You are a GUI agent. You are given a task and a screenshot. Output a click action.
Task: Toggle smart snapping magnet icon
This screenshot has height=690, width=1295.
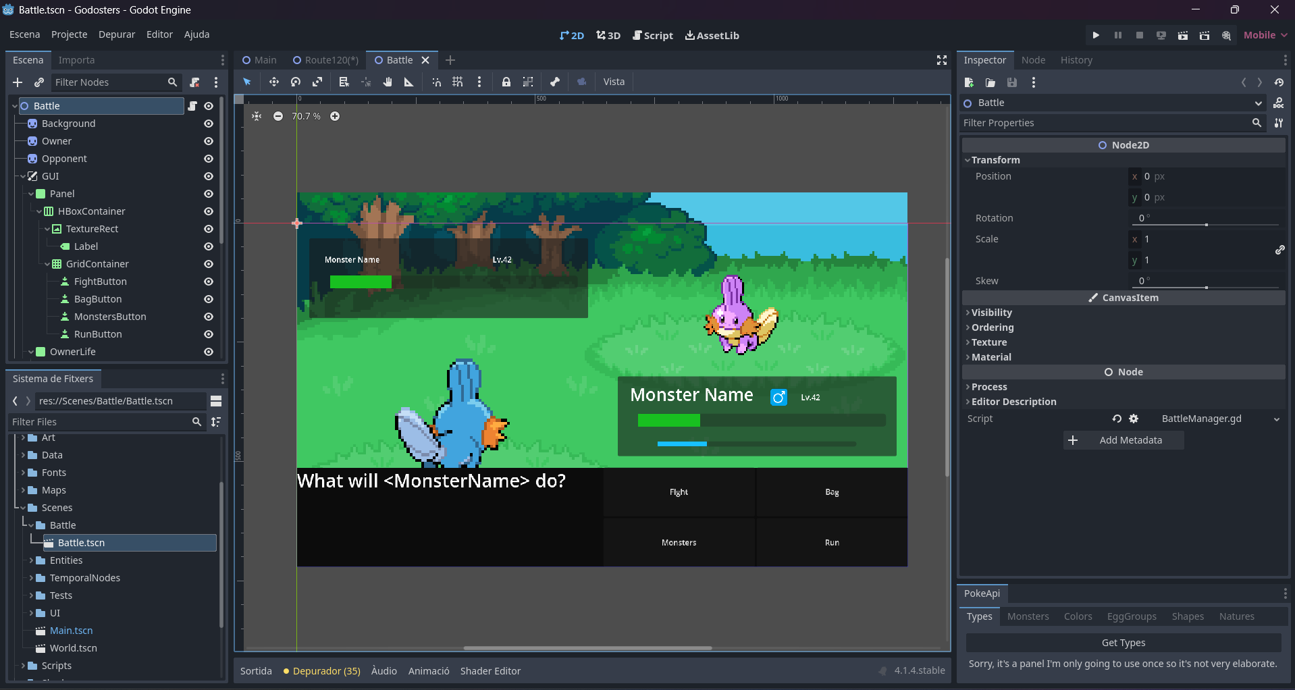point(436,82)
